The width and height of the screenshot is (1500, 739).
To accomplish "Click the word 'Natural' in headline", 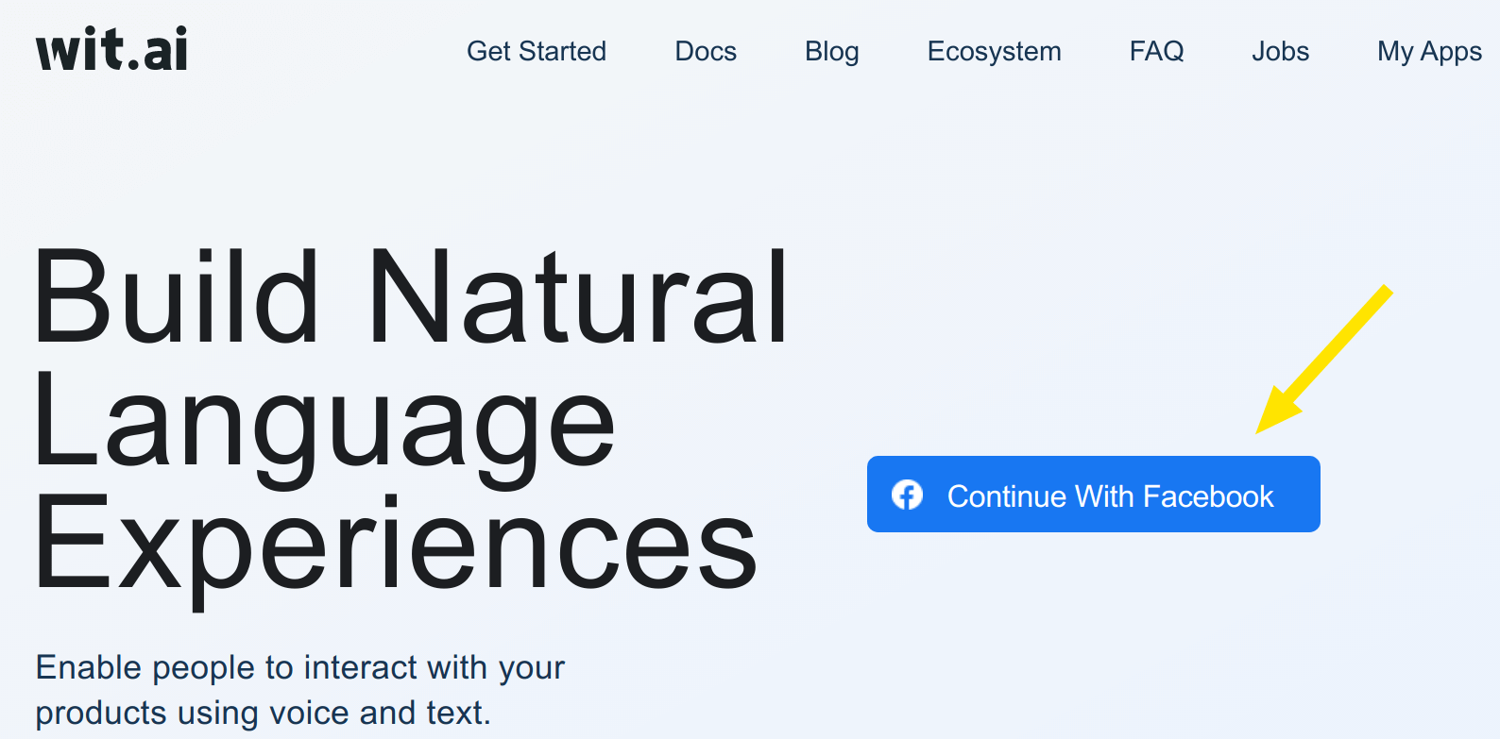I will point(578,296).
